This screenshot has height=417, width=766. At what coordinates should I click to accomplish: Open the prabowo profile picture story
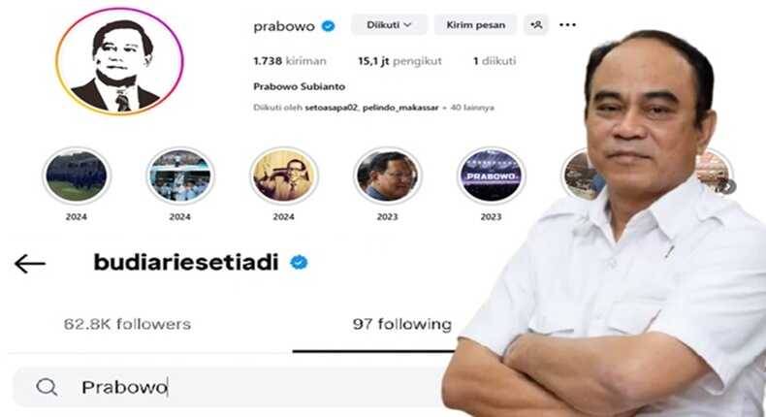tap(119, 62)
